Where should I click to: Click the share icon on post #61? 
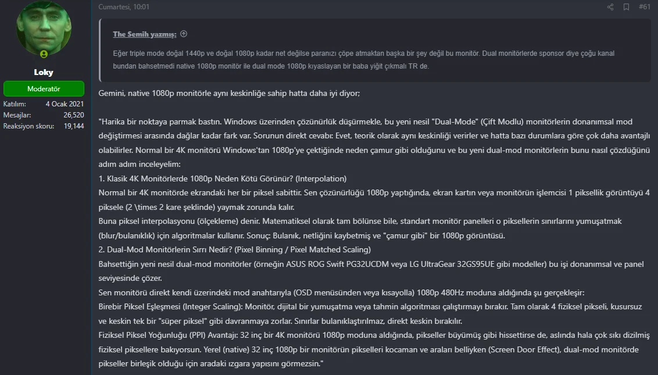[x=610, y=7]
